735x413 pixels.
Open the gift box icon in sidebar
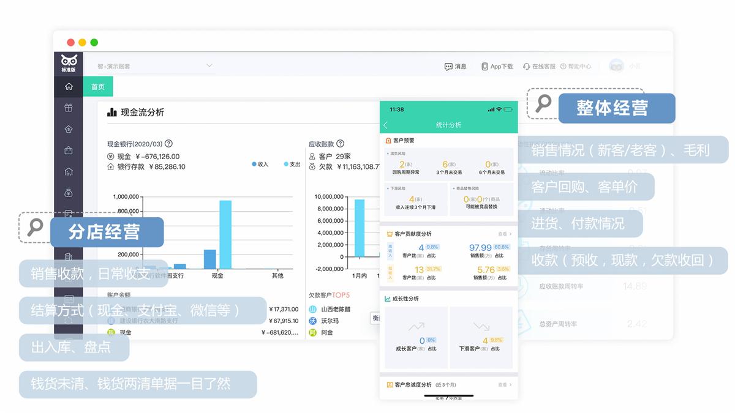pyautogui.click(x=69, y=108)
